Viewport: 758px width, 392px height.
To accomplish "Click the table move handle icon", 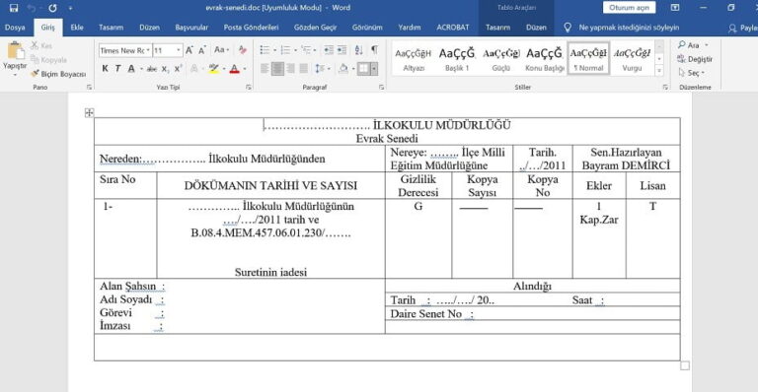I will pos(89,113).
